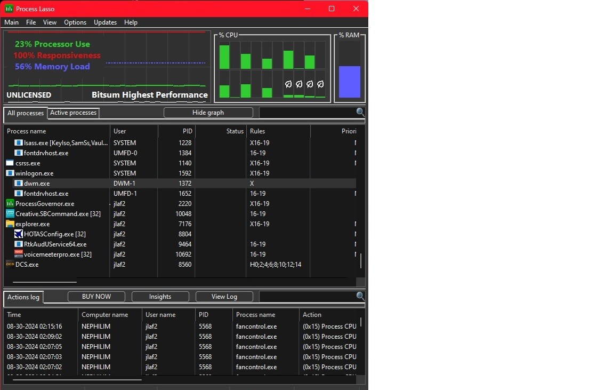614x390 pixels.
Task: Click the Process Lasso title bar app icon
Action: (x=9, y=8)
